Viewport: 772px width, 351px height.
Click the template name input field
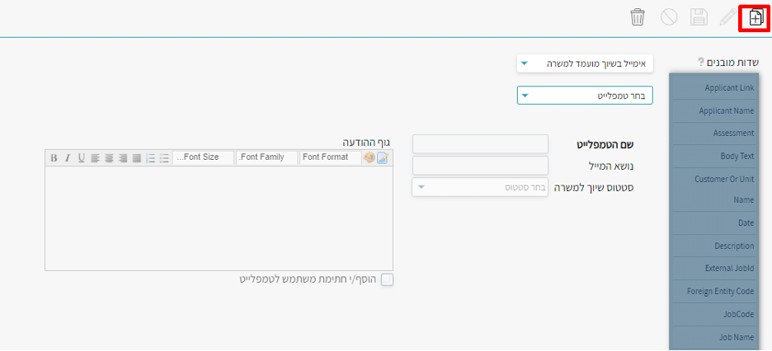479,144
